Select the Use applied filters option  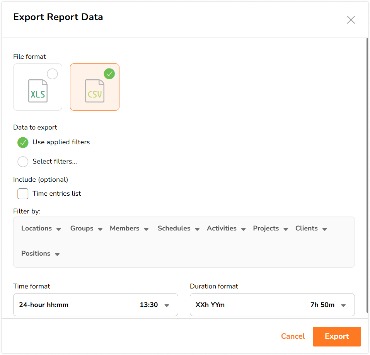tap(23, 142)
